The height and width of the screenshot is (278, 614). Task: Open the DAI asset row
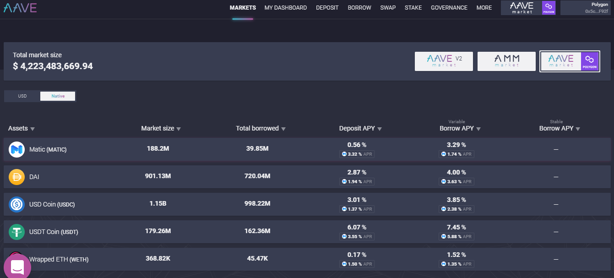tap(307, 177)
